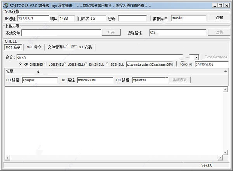Image resolution: width=233 pixels, height=171 pixels.
Task: Click the 恢复 section header label
Action: pos(10,71)
